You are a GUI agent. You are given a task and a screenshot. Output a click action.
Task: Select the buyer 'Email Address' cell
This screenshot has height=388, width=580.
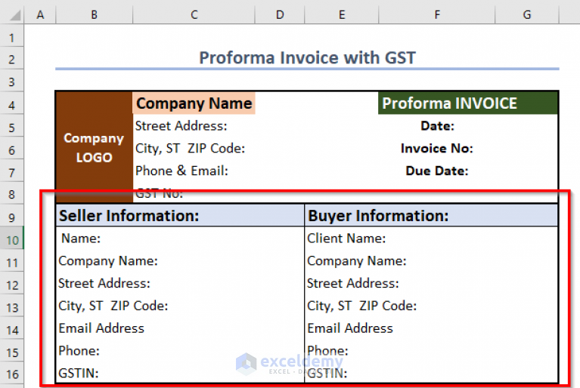431,328
